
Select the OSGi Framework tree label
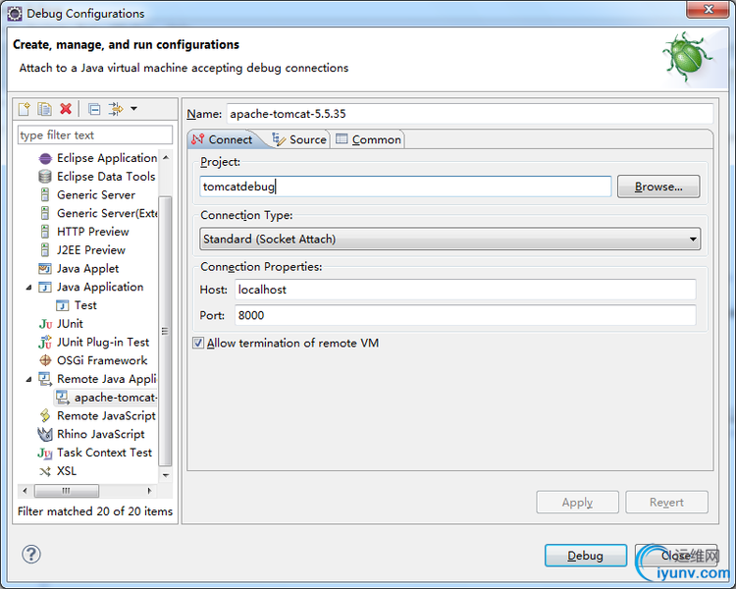pyautogui.click(x=102, y=360)
